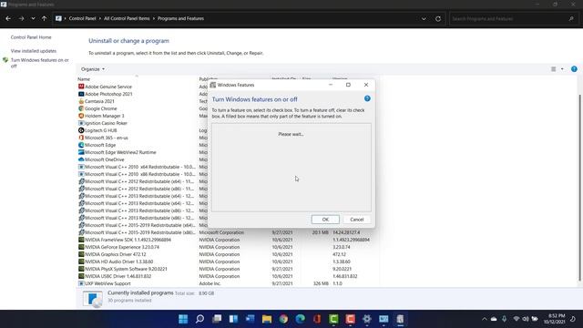Click Turn Windows features on or off
This screenshot has width=583, height=328.
pos(39,63)
